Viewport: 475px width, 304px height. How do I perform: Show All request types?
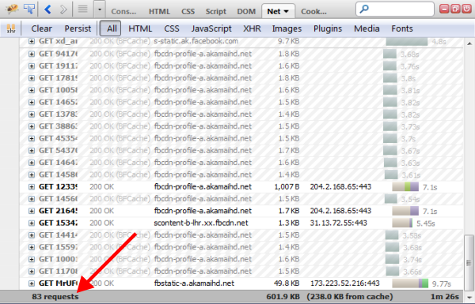[111, 28]
